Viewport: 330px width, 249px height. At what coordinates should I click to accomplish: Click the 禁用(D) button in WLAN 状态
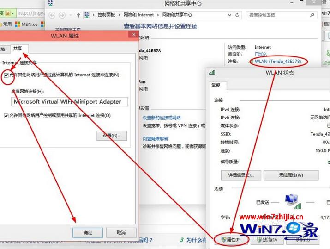[267, 240]
